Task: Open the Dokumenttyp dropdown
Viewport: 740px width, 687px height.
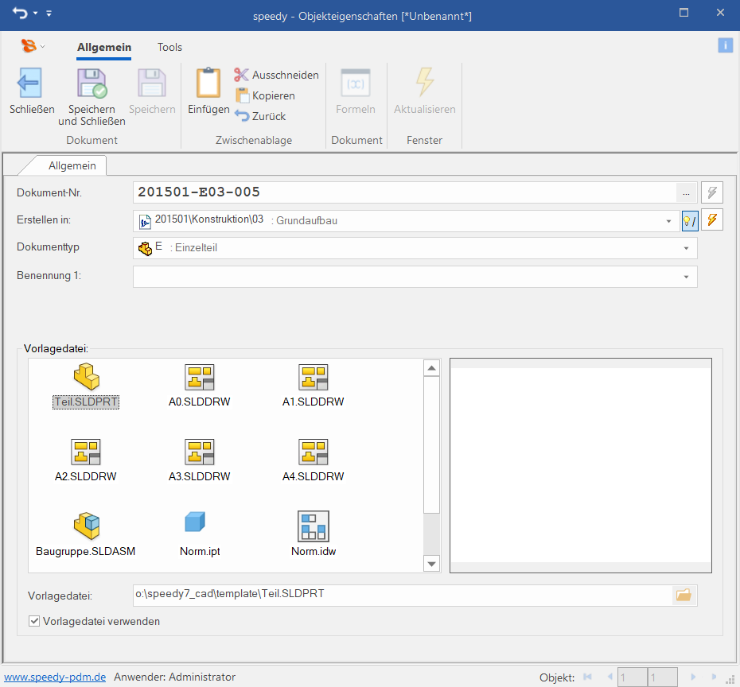Action: [686, 248]
